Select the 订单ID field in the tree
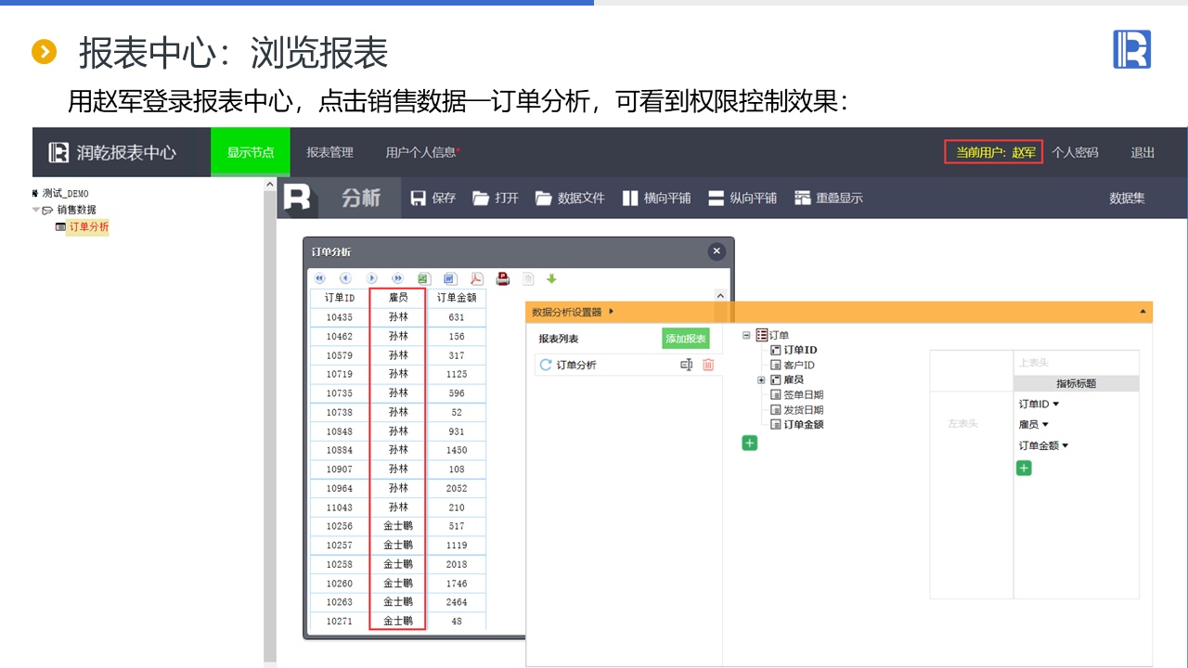Screen dimensions: 1188x668 pos(800,351)
